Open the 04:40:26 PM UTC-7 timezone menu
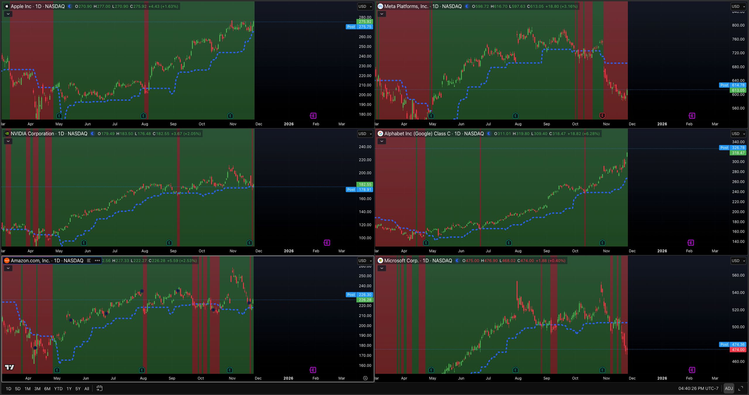The image size is (749, 395). [698, 388]
